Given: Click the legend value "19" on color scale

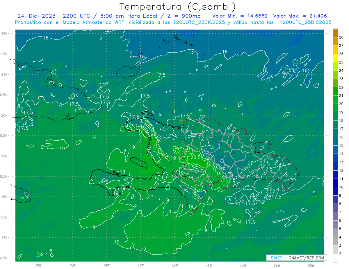Looking at the screenshot, I should pyautogui.click(x=341, y=112).
